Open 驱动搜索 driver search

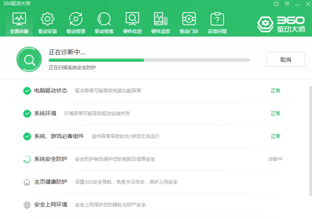tap(104, 23)
